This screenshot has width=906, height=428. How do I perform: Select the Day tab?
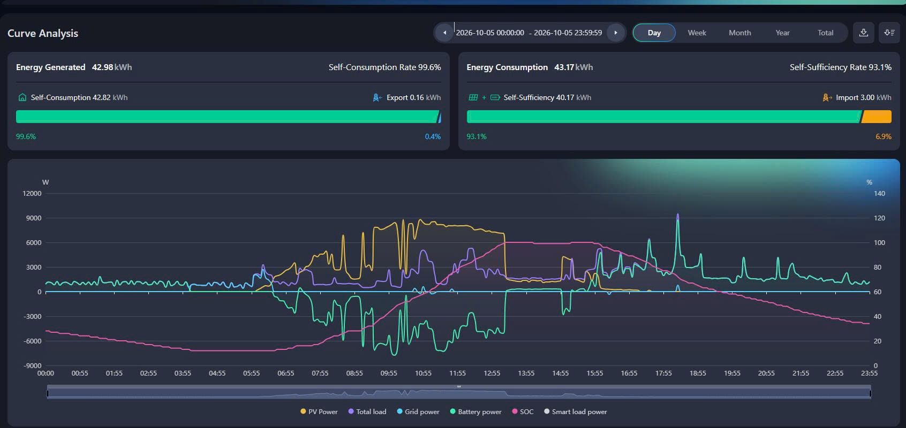(x=654, y=33)
